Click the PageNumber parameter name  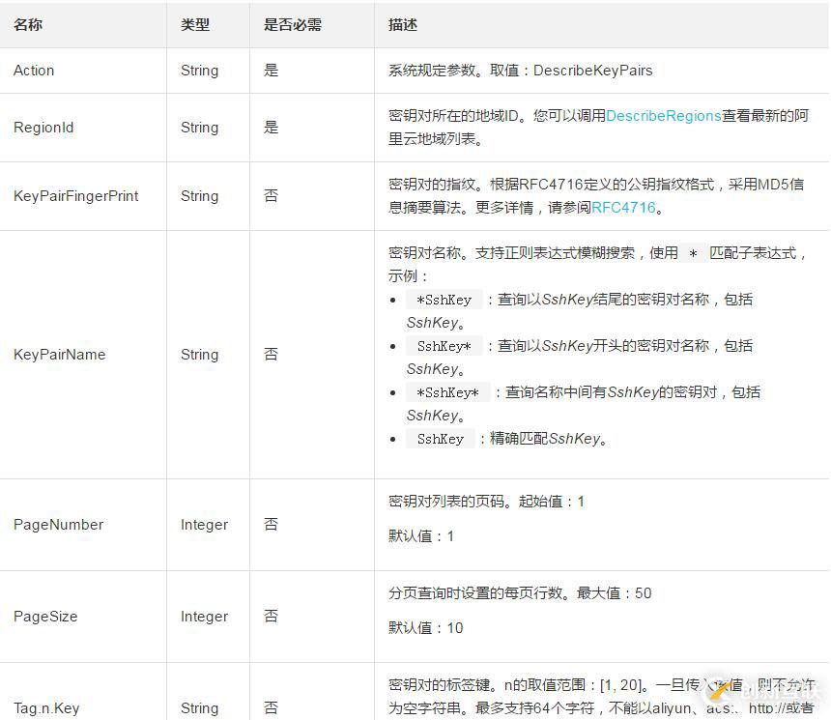(x=59, y=524)
